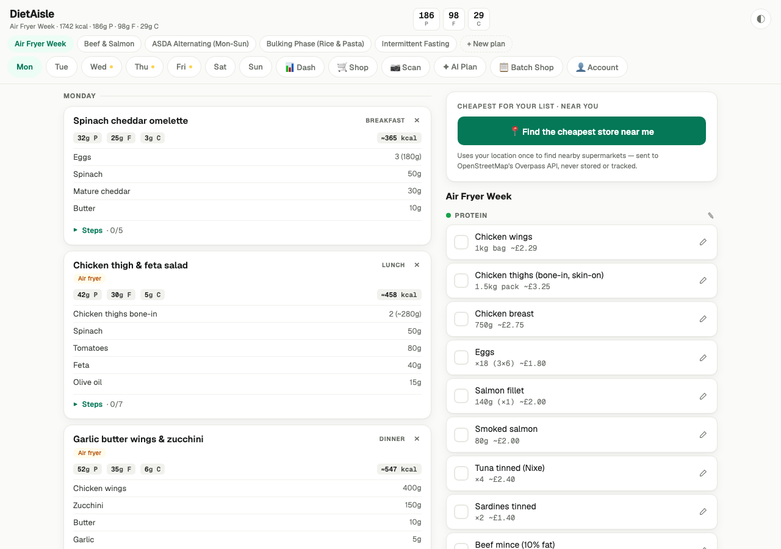Select the Air Fryer Week plan
Screen dimensions: 781x549
pos(40,44)
